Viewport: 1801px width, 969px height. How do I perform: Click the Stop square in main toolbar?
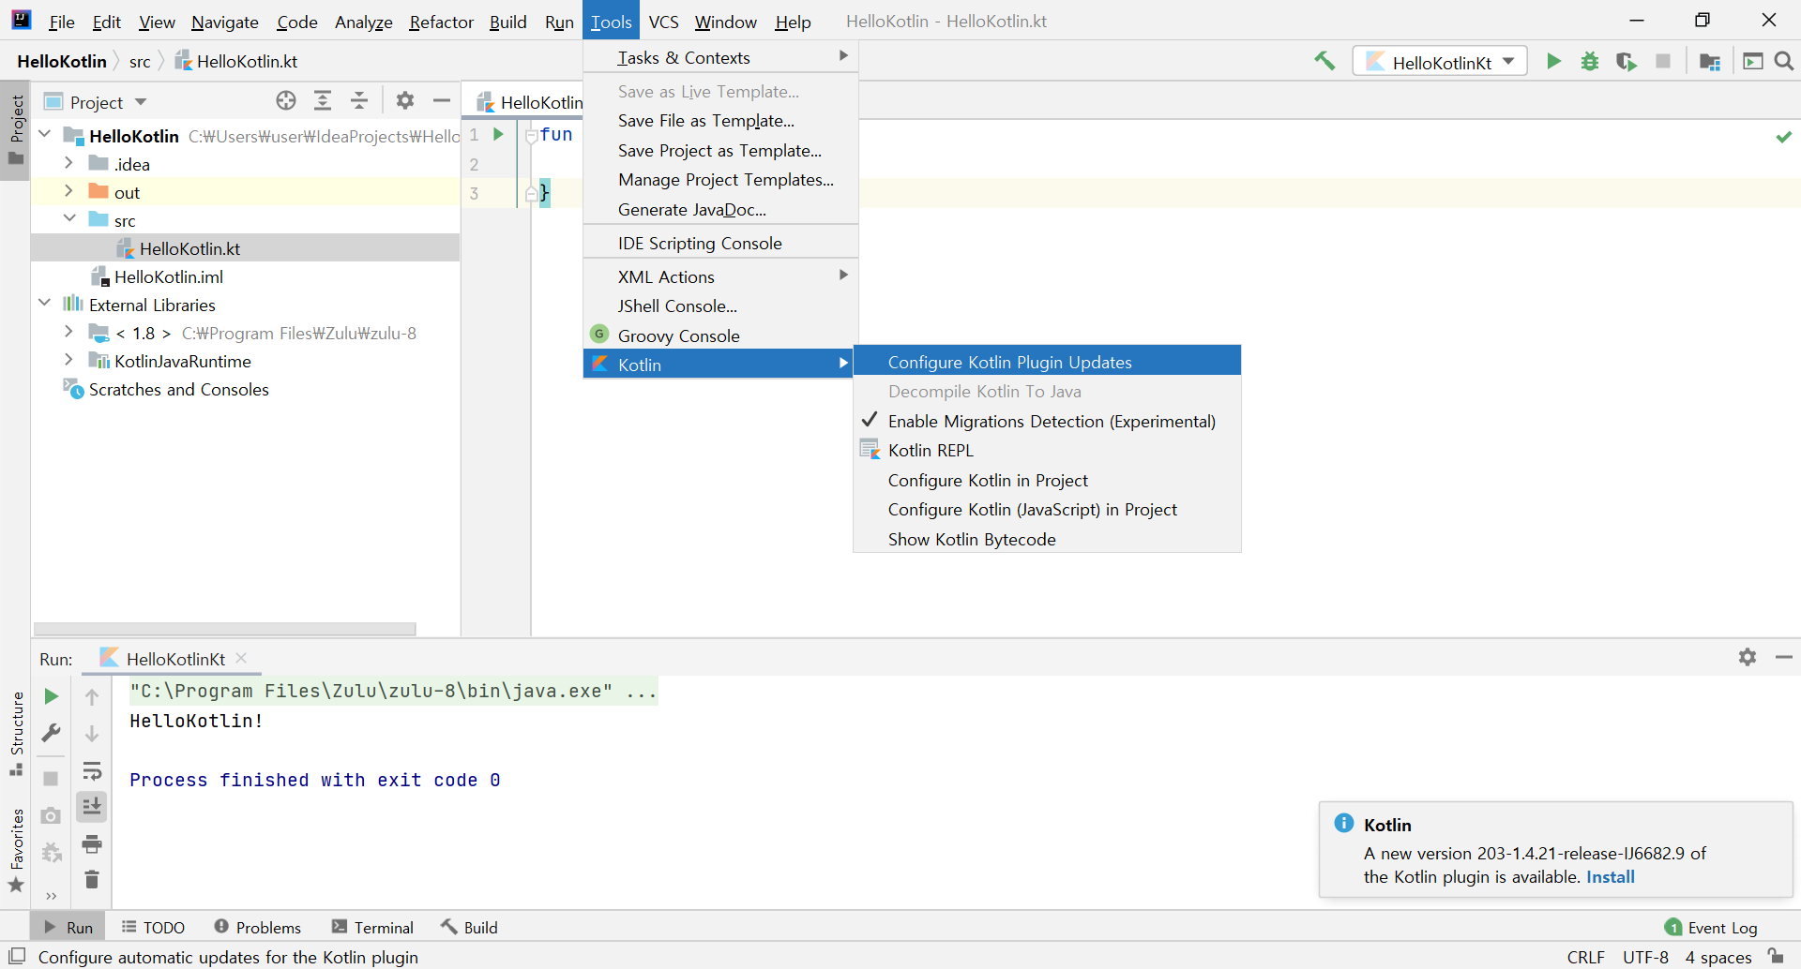(x=1663, y=62)
